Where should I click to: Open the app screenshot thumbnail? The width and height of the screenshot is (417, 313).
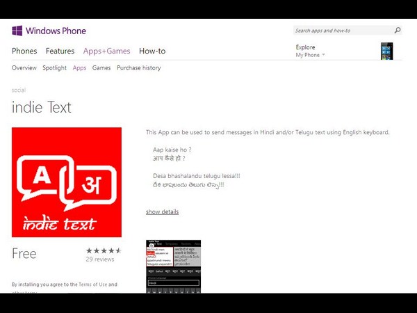tap(173, 266)
